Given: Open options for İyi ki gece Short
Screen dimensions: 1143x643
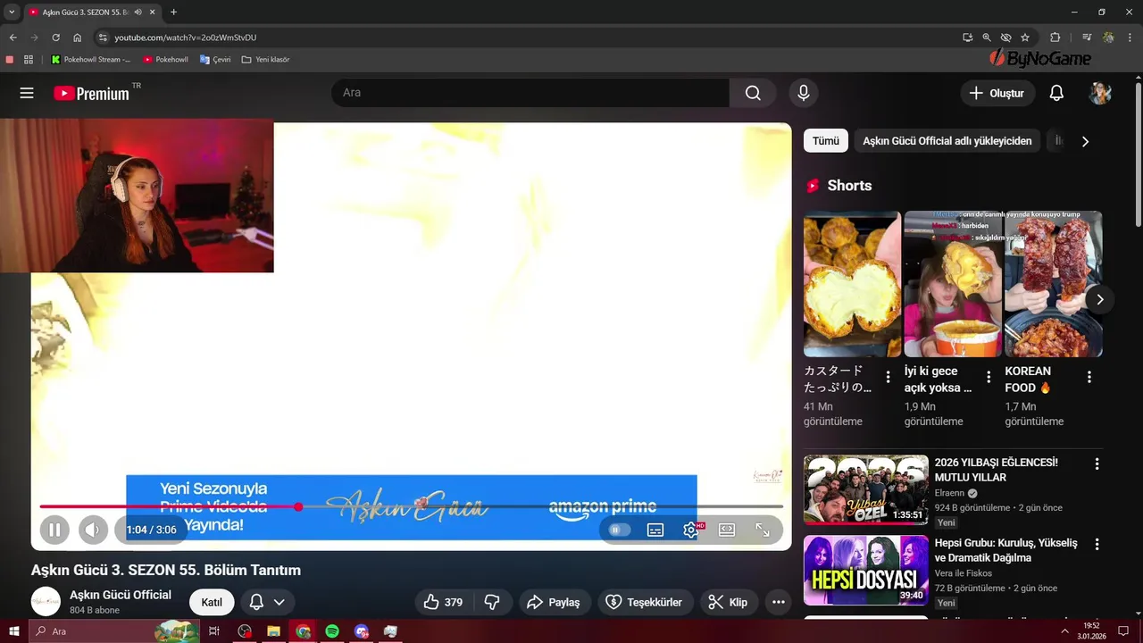Looking at the screenshot, I should (989, 378).
